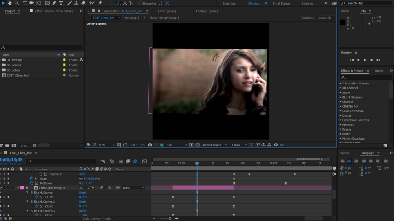
Task: Select the Unified Camera tool
Action: point(32,3)
